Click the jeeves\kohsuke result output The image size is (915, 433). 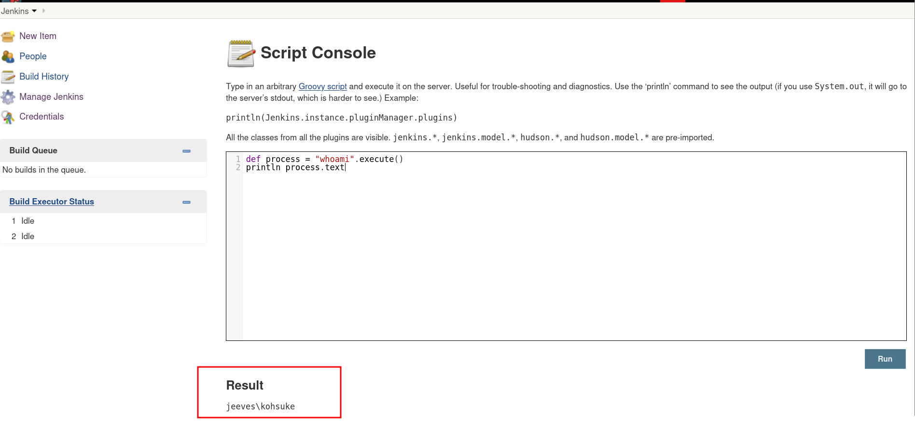click(x=261, y=406)
